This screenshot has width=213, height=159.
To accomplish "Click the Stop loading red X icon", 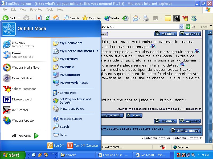I will point(39,18).
